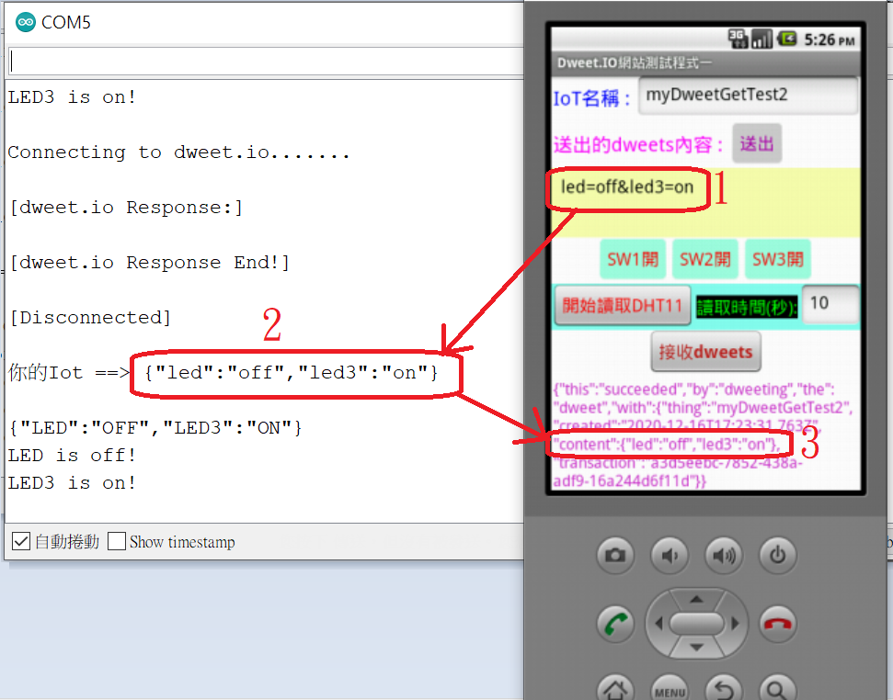Tap the emulator Back button
Image resolution: width=893 pixels, height=700 pixels.
(723, 688)
